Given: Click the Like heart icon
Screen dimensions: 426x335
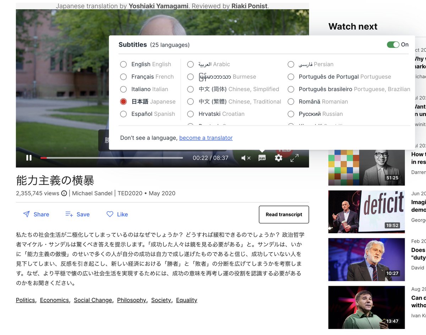Looking at the screenshot, I should click(110, 214).
